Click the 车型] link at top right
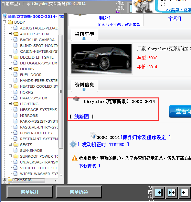Viewport: 191px width, 202px height. (x=175, y=19)
